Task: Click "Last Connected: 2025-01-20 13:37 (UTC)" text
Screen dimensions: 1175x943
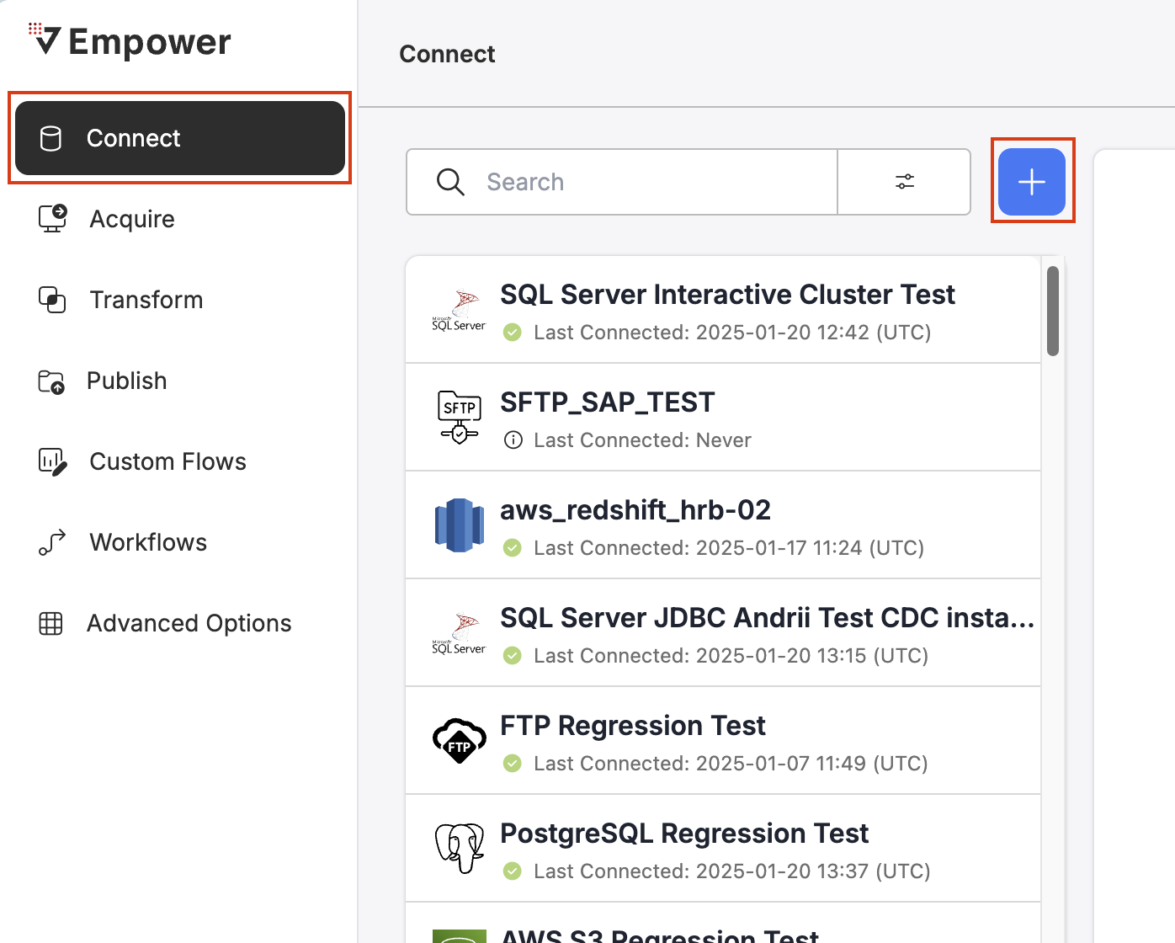Action: tap(732, 871)
